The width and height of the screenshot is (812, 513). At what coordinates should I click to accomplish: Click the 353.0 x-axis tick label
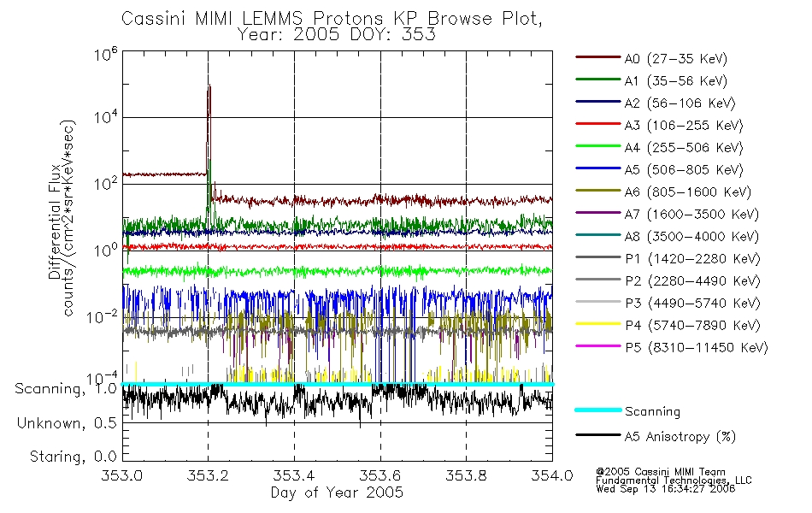(121, 475)
